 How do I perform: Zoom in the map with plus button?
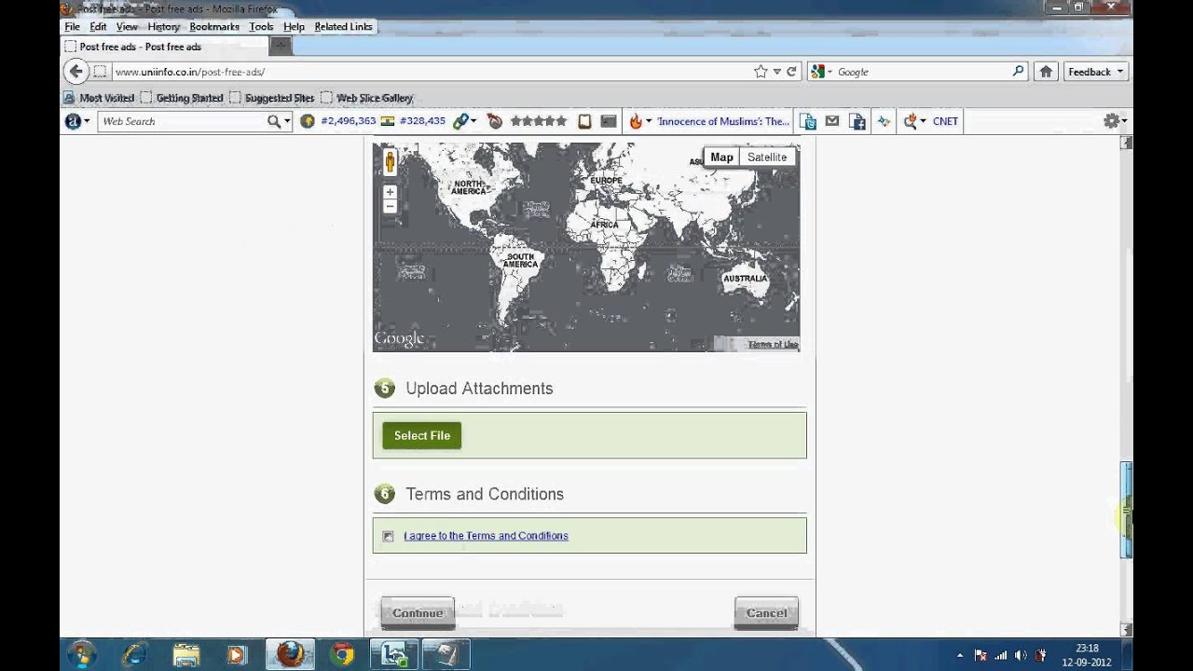click(x=390, y=192)
